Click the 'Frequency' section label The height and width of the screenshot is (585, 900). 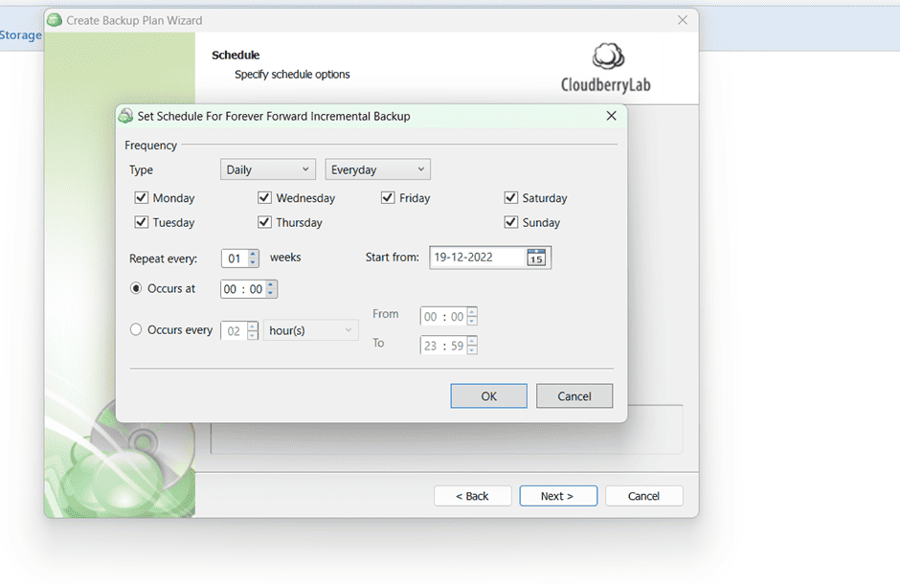pyautogui.click(x=150, y=146)
